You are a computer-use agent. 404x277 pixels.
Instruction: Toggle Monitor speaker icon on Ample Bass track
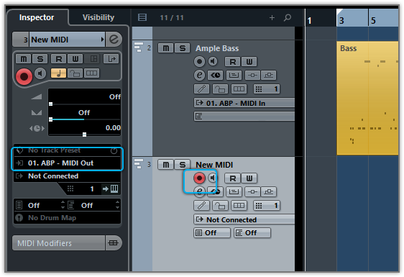[x=213, y=61]
